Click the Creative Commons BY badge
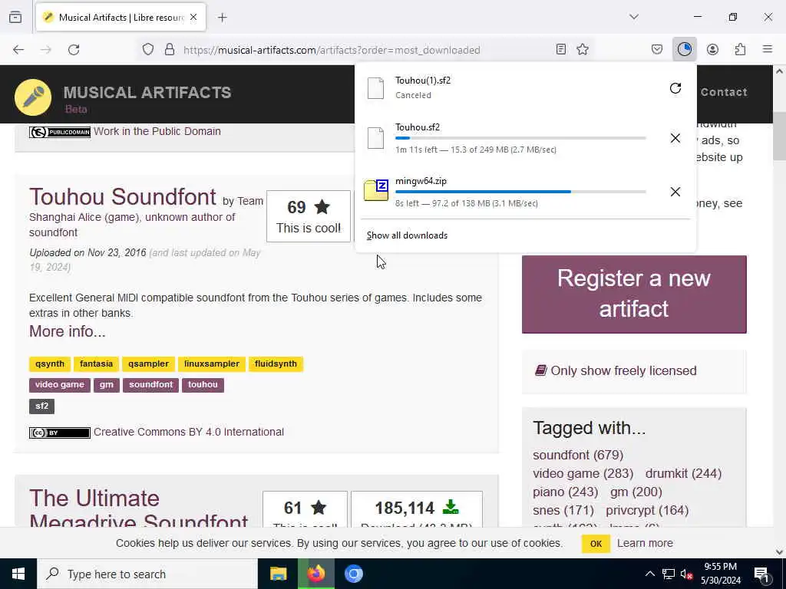The width and height of the screenshot is (786, 589). 60,433
